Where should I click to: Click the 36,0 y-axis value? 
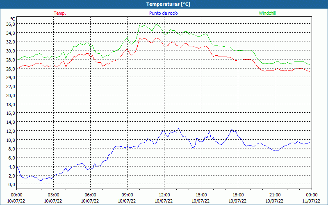point(11,24)
